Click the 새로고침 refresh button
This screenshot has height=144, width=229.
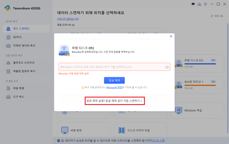pyautogui.click(x=217, y=16)
